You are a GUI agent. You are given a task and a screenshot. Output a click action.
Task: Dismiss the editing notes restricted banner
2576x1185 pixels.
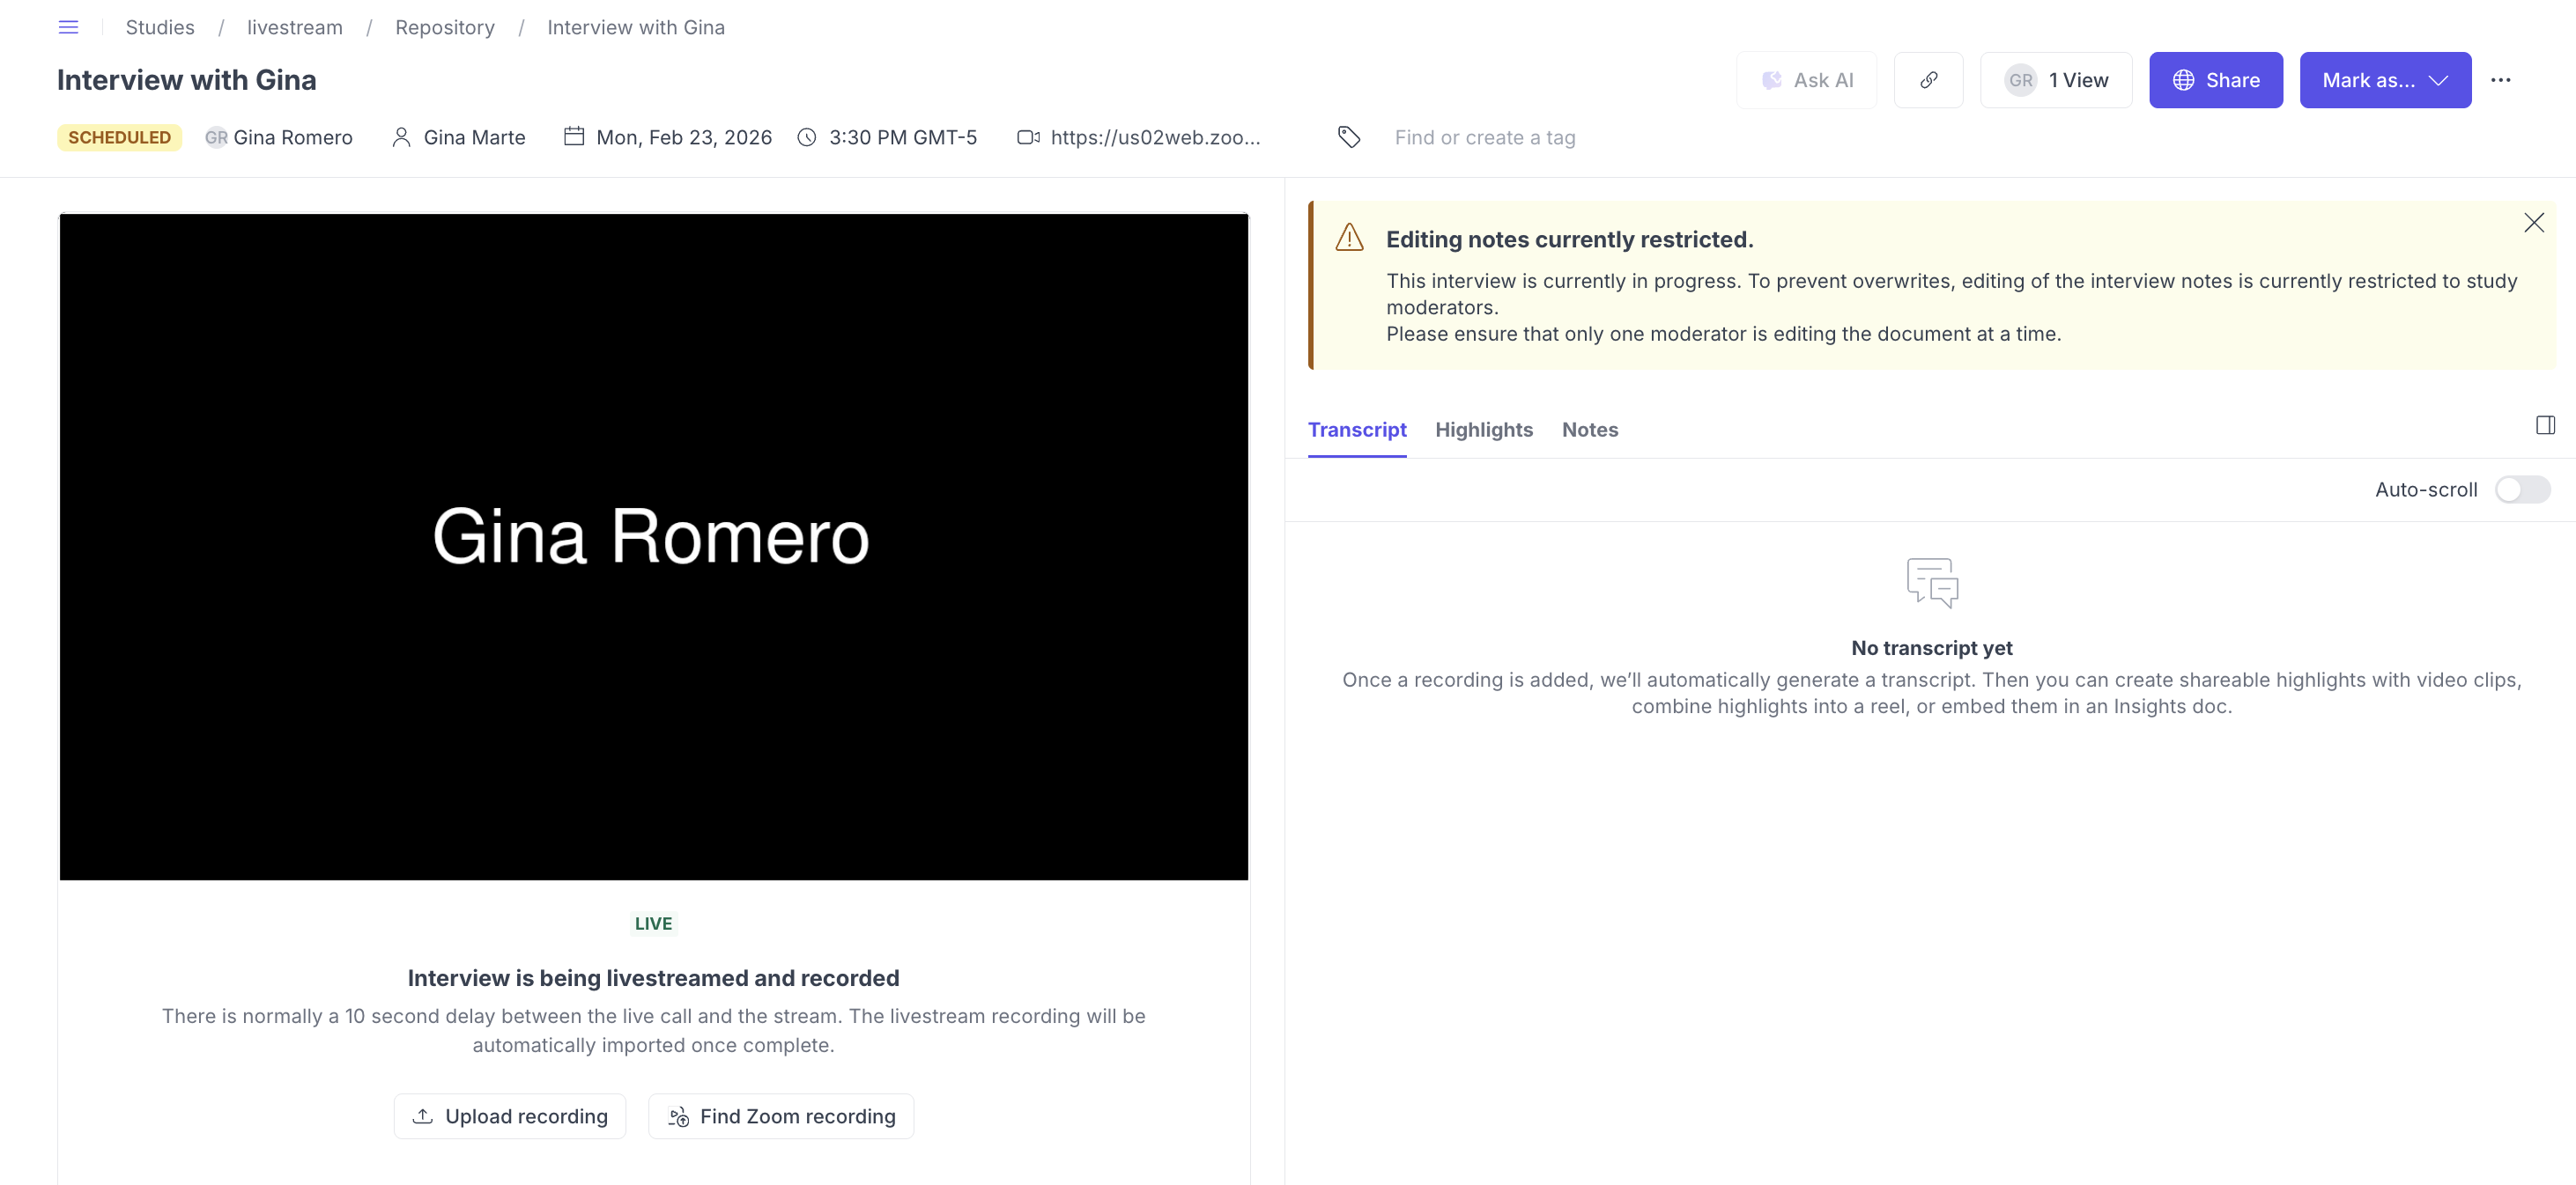pyautogui.click(x=2533, y=223)
